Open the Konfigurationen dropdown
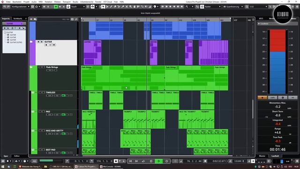The width and height of the screenshot is (300, 169). (x=21, y=7)
